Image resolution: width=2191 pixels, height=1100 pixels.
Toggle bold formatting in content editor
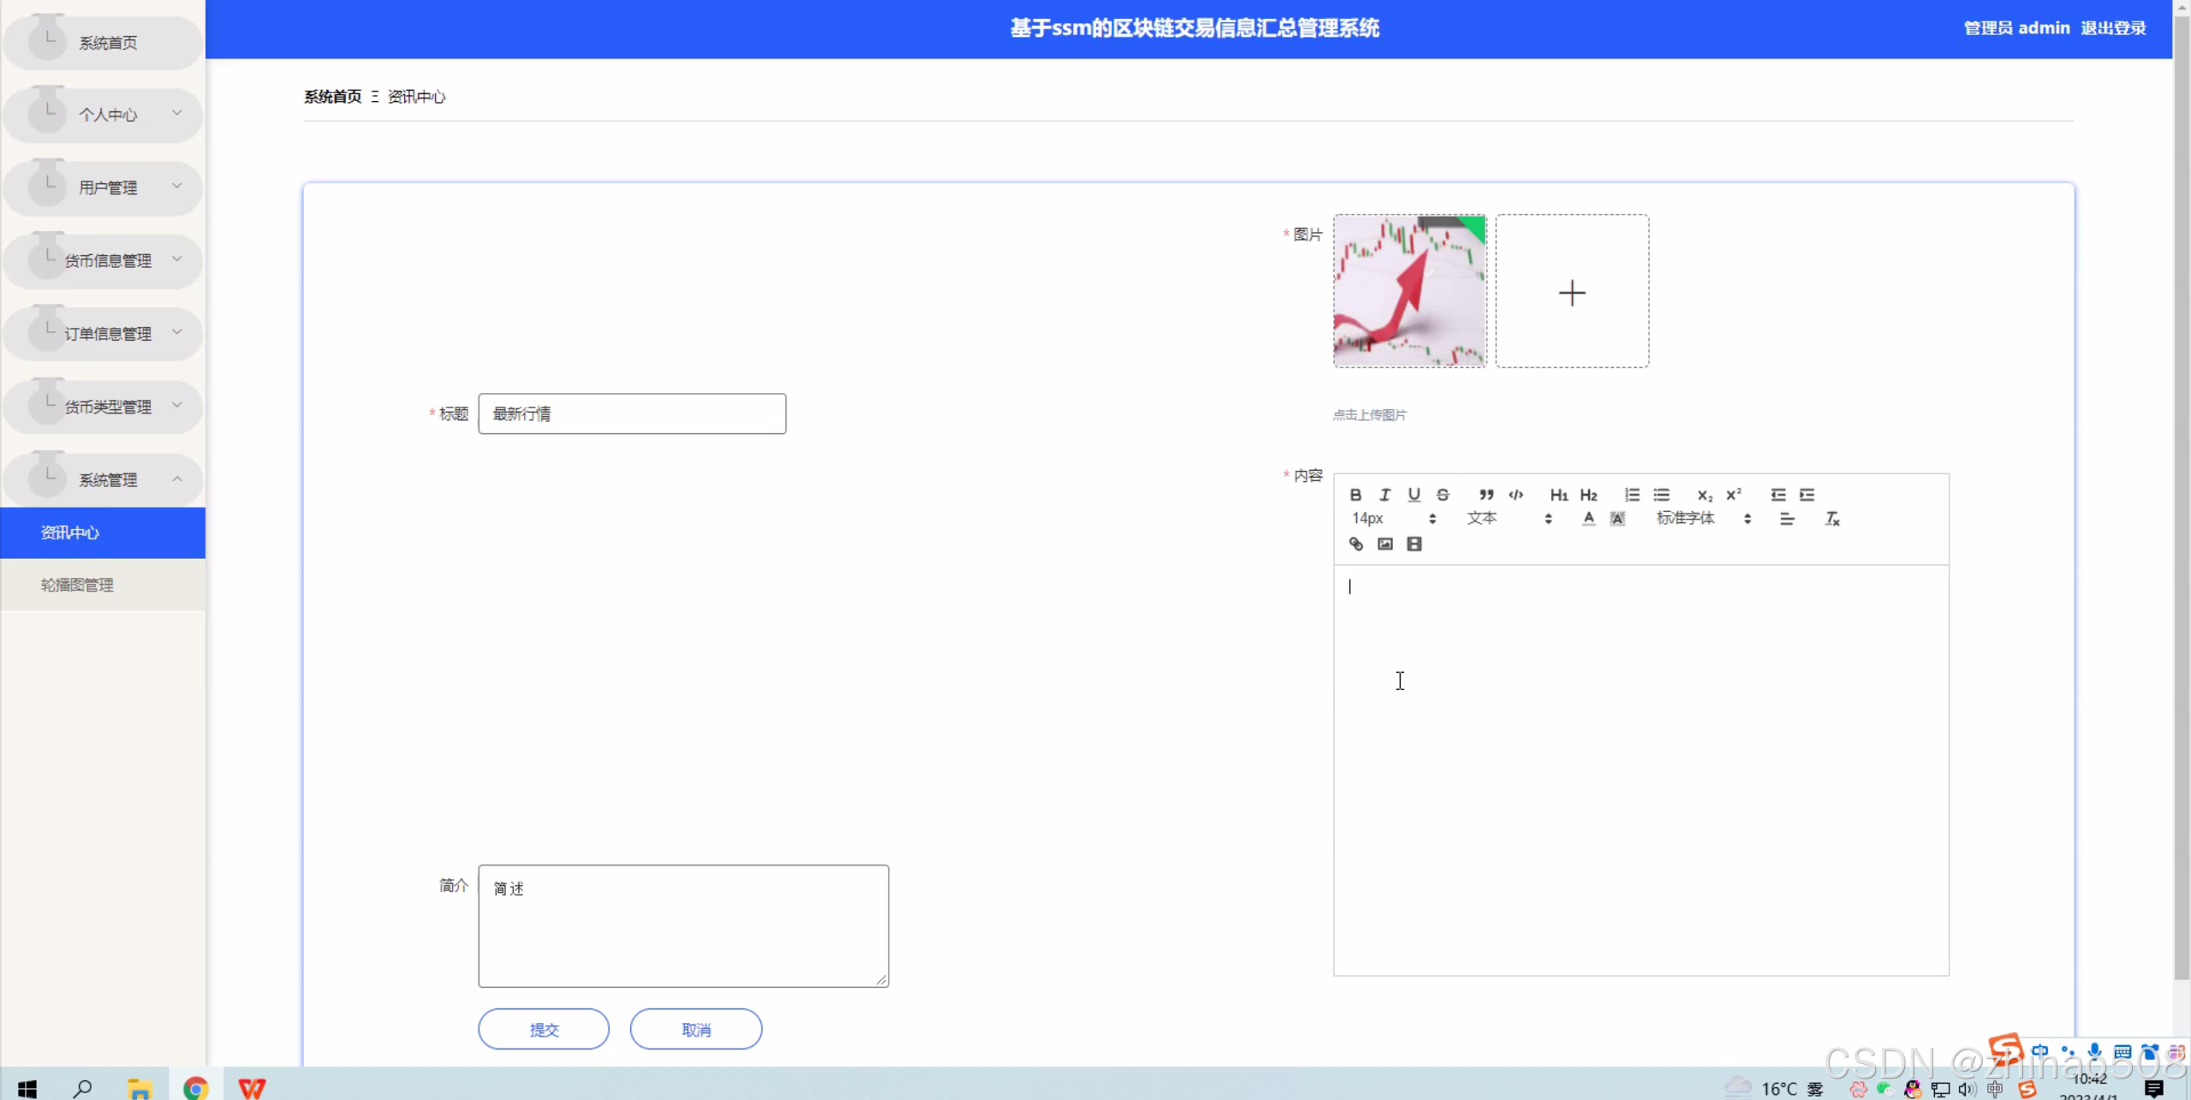1355,495
